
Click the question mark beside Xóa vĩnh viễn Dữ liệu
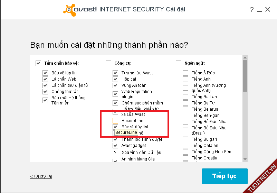(115, 152)
